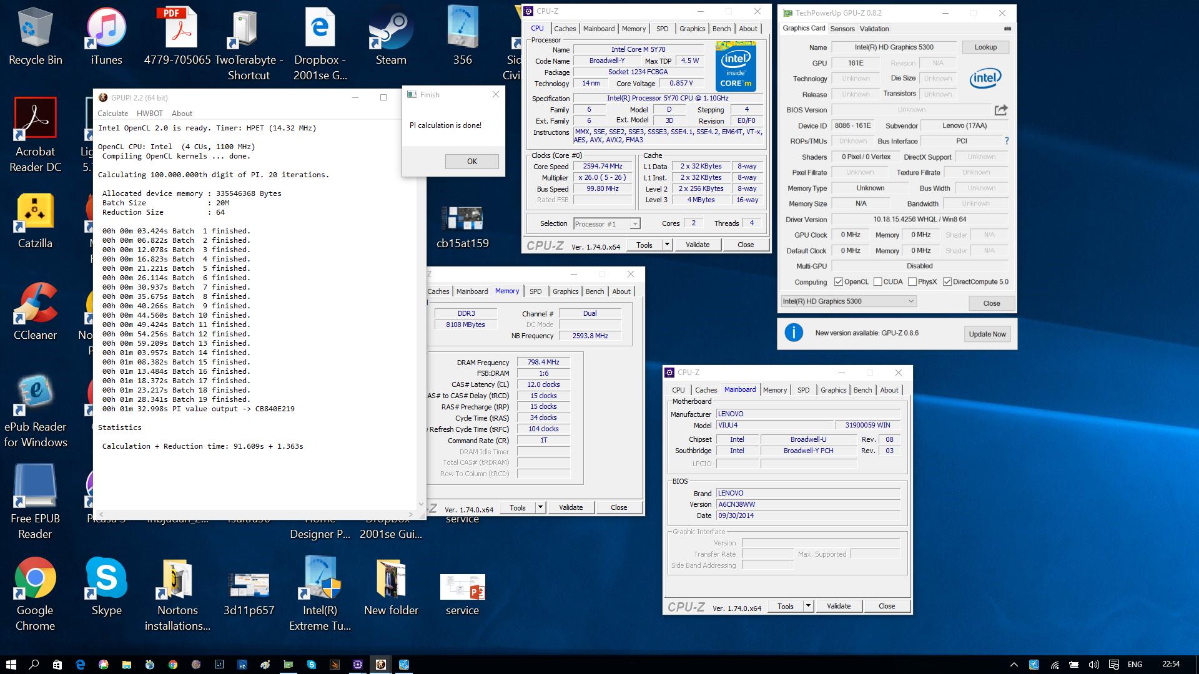This screenshot has width=1199, height=674.
Task: Click the GPU-Z BIOS share icon
Action: [x=1001, y=110]
